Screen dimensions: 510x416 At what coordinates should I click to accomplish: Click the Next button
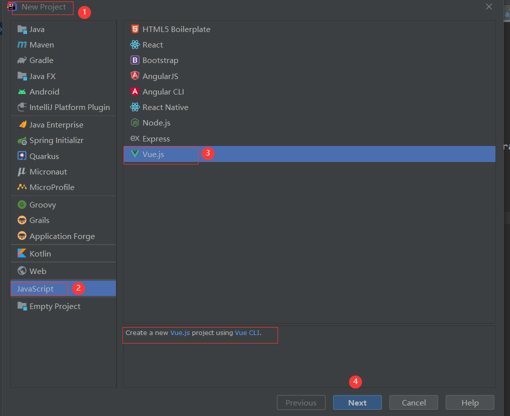pyautogui.click(x=357, y=402)
